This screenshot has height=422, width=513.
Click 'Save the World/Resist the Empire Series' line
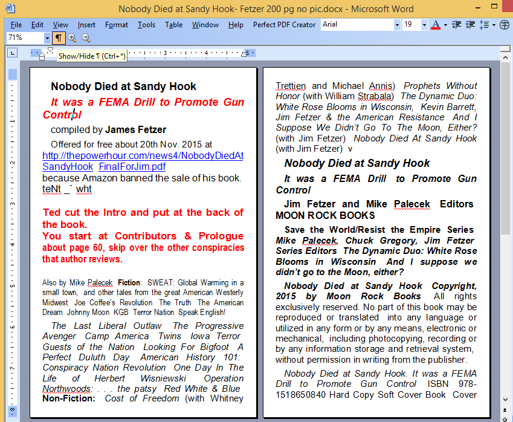pos(379,230)
